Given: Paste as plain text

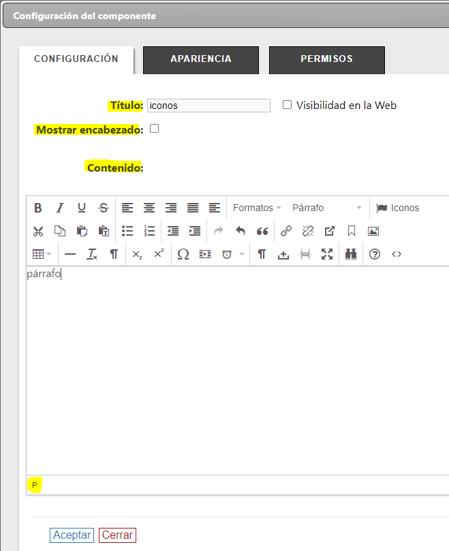Looking at the screenshot, I should 104,231.
